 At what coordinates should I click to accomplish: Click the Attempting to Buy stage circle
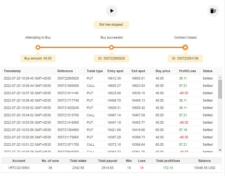click(x=38, y=47)
